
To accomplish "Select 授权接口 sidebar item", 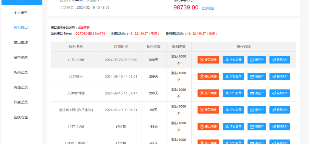I will click(21, 27).
